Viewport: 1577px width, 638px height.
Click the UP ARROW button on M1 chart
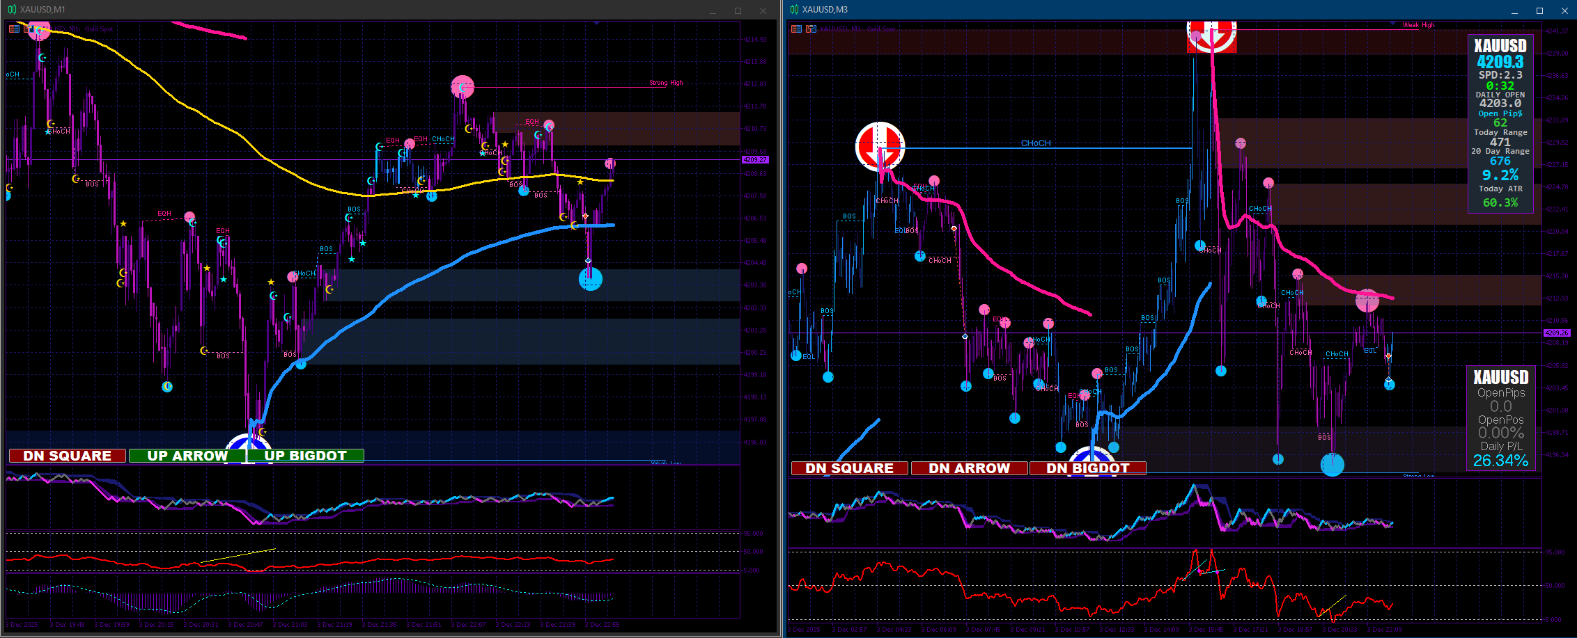pyautogui.click(x=187, y=456)
